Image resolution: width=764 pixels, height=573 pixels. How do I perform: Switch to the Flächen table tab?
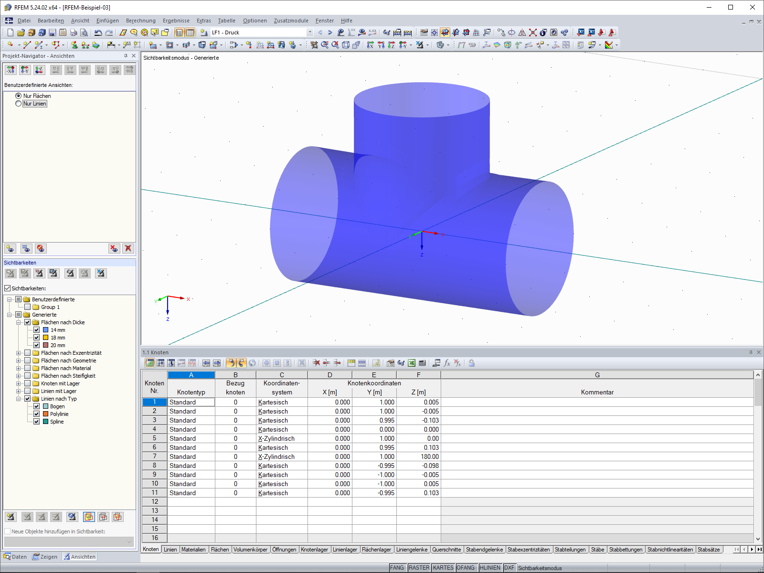tap(220, 550)
